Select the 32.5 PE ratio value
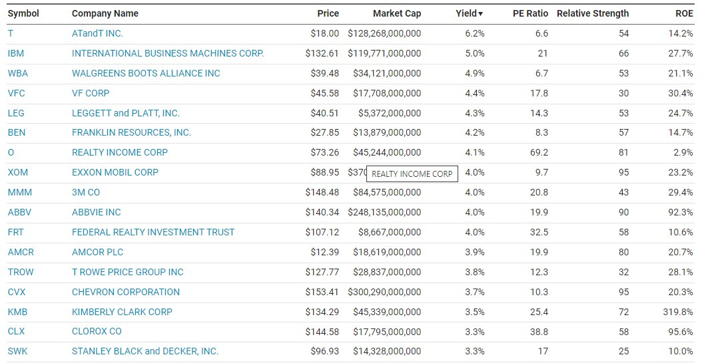Image resolution: width=704 pixels, height=363 pixels. (539, 232)
